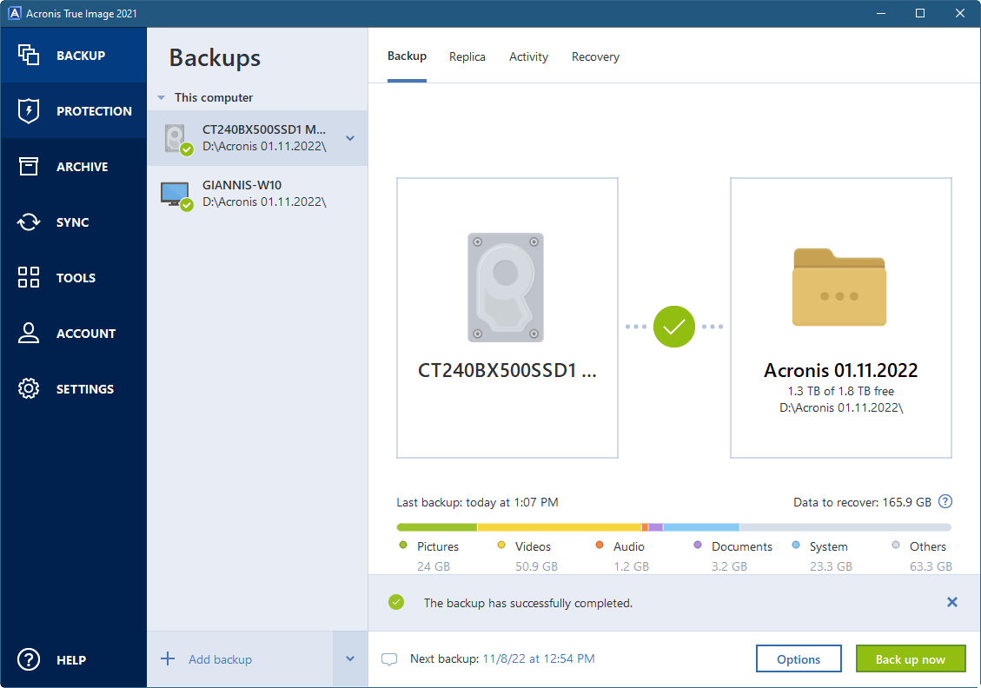Click the disk icon of CT240BX500SSD1 backup entry

(x=177, y=139)
